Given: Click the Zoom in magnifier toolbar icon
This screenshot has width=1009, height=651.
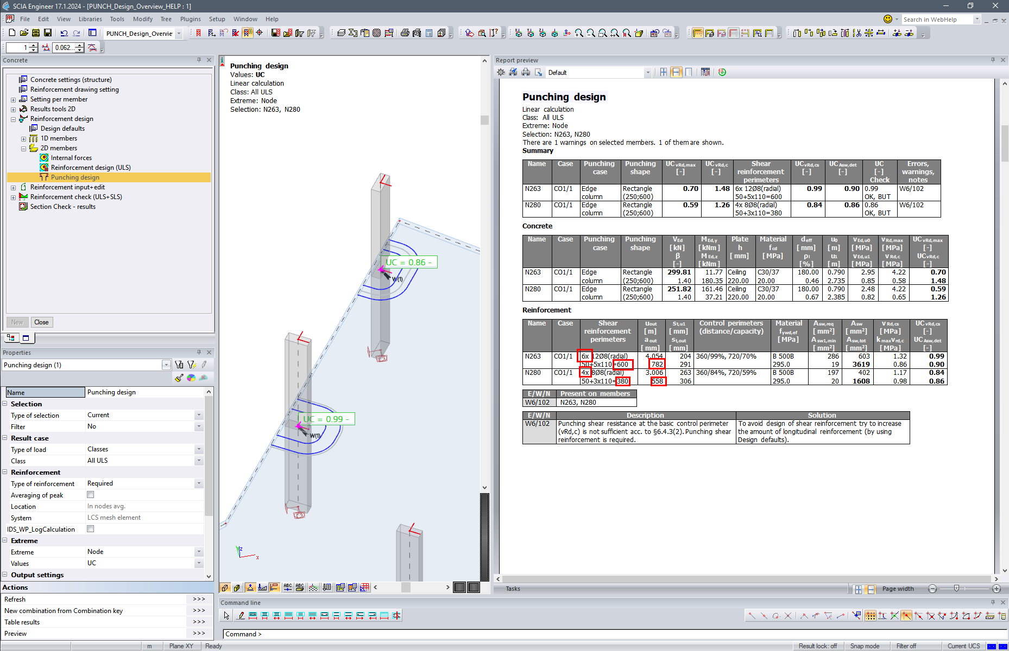Looking at the screenshot, I should 579,33.
